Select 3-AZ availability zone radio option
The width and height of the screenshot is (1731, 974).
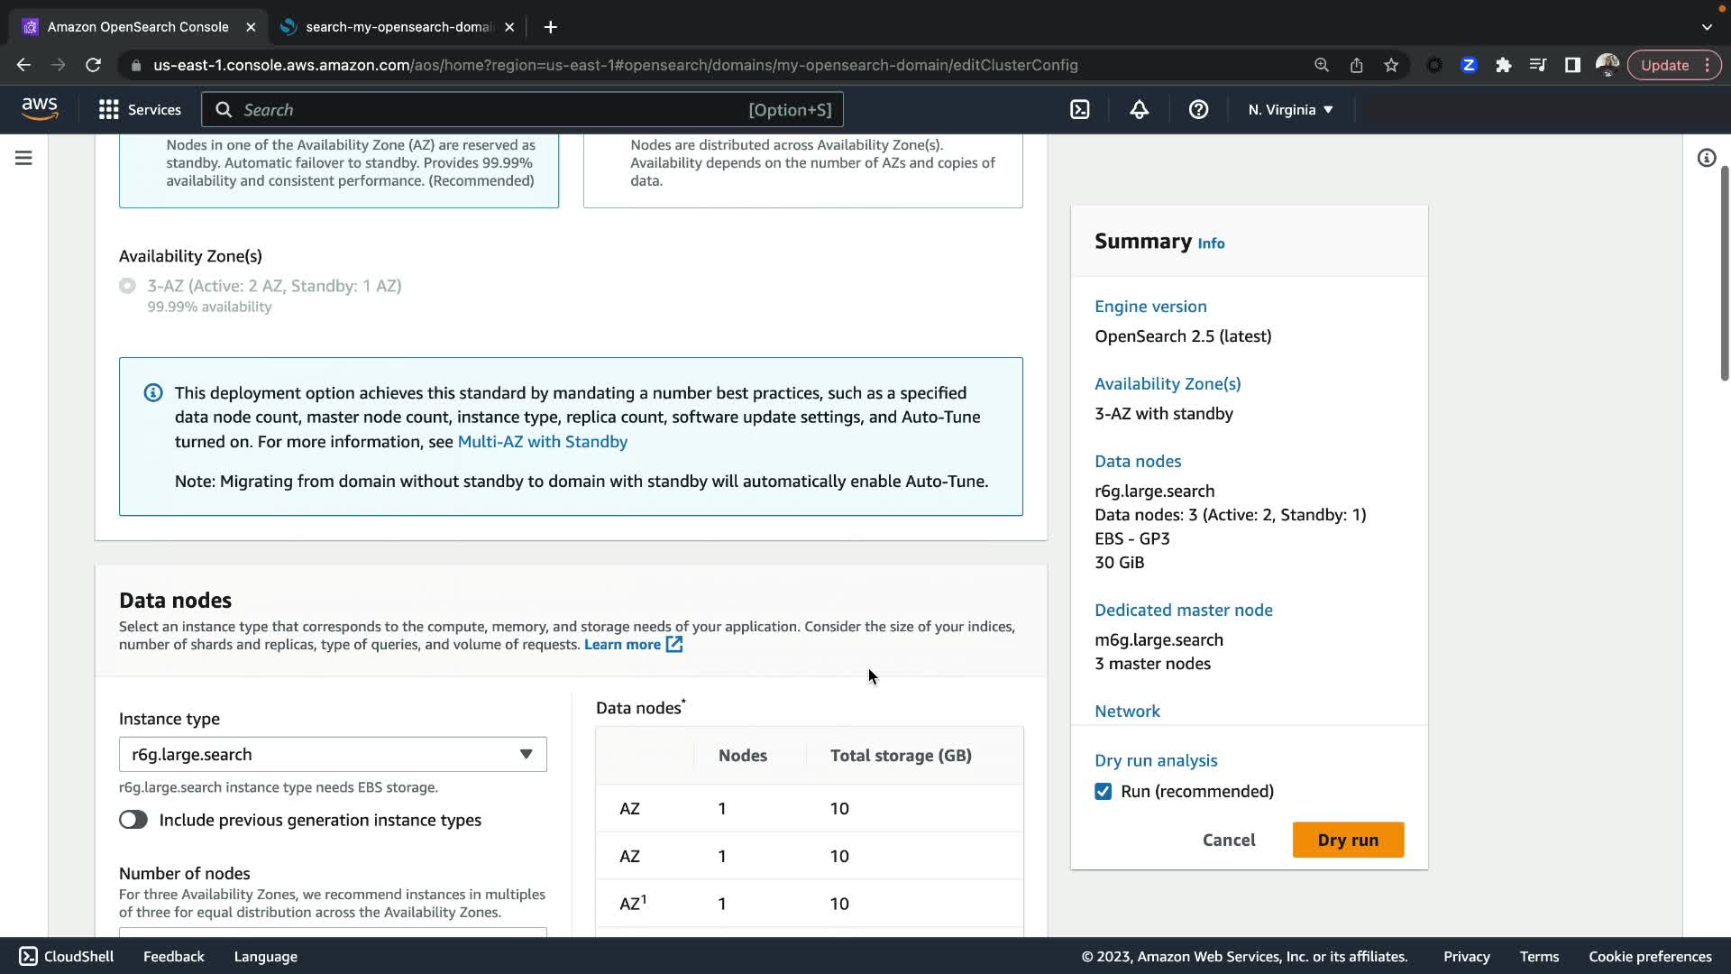pos(127,286)
